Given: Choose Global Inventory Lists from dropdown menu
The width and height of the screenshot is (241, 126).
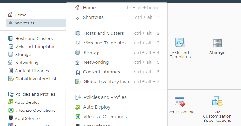Looking at the screenshot, I should tap(117, 82).
